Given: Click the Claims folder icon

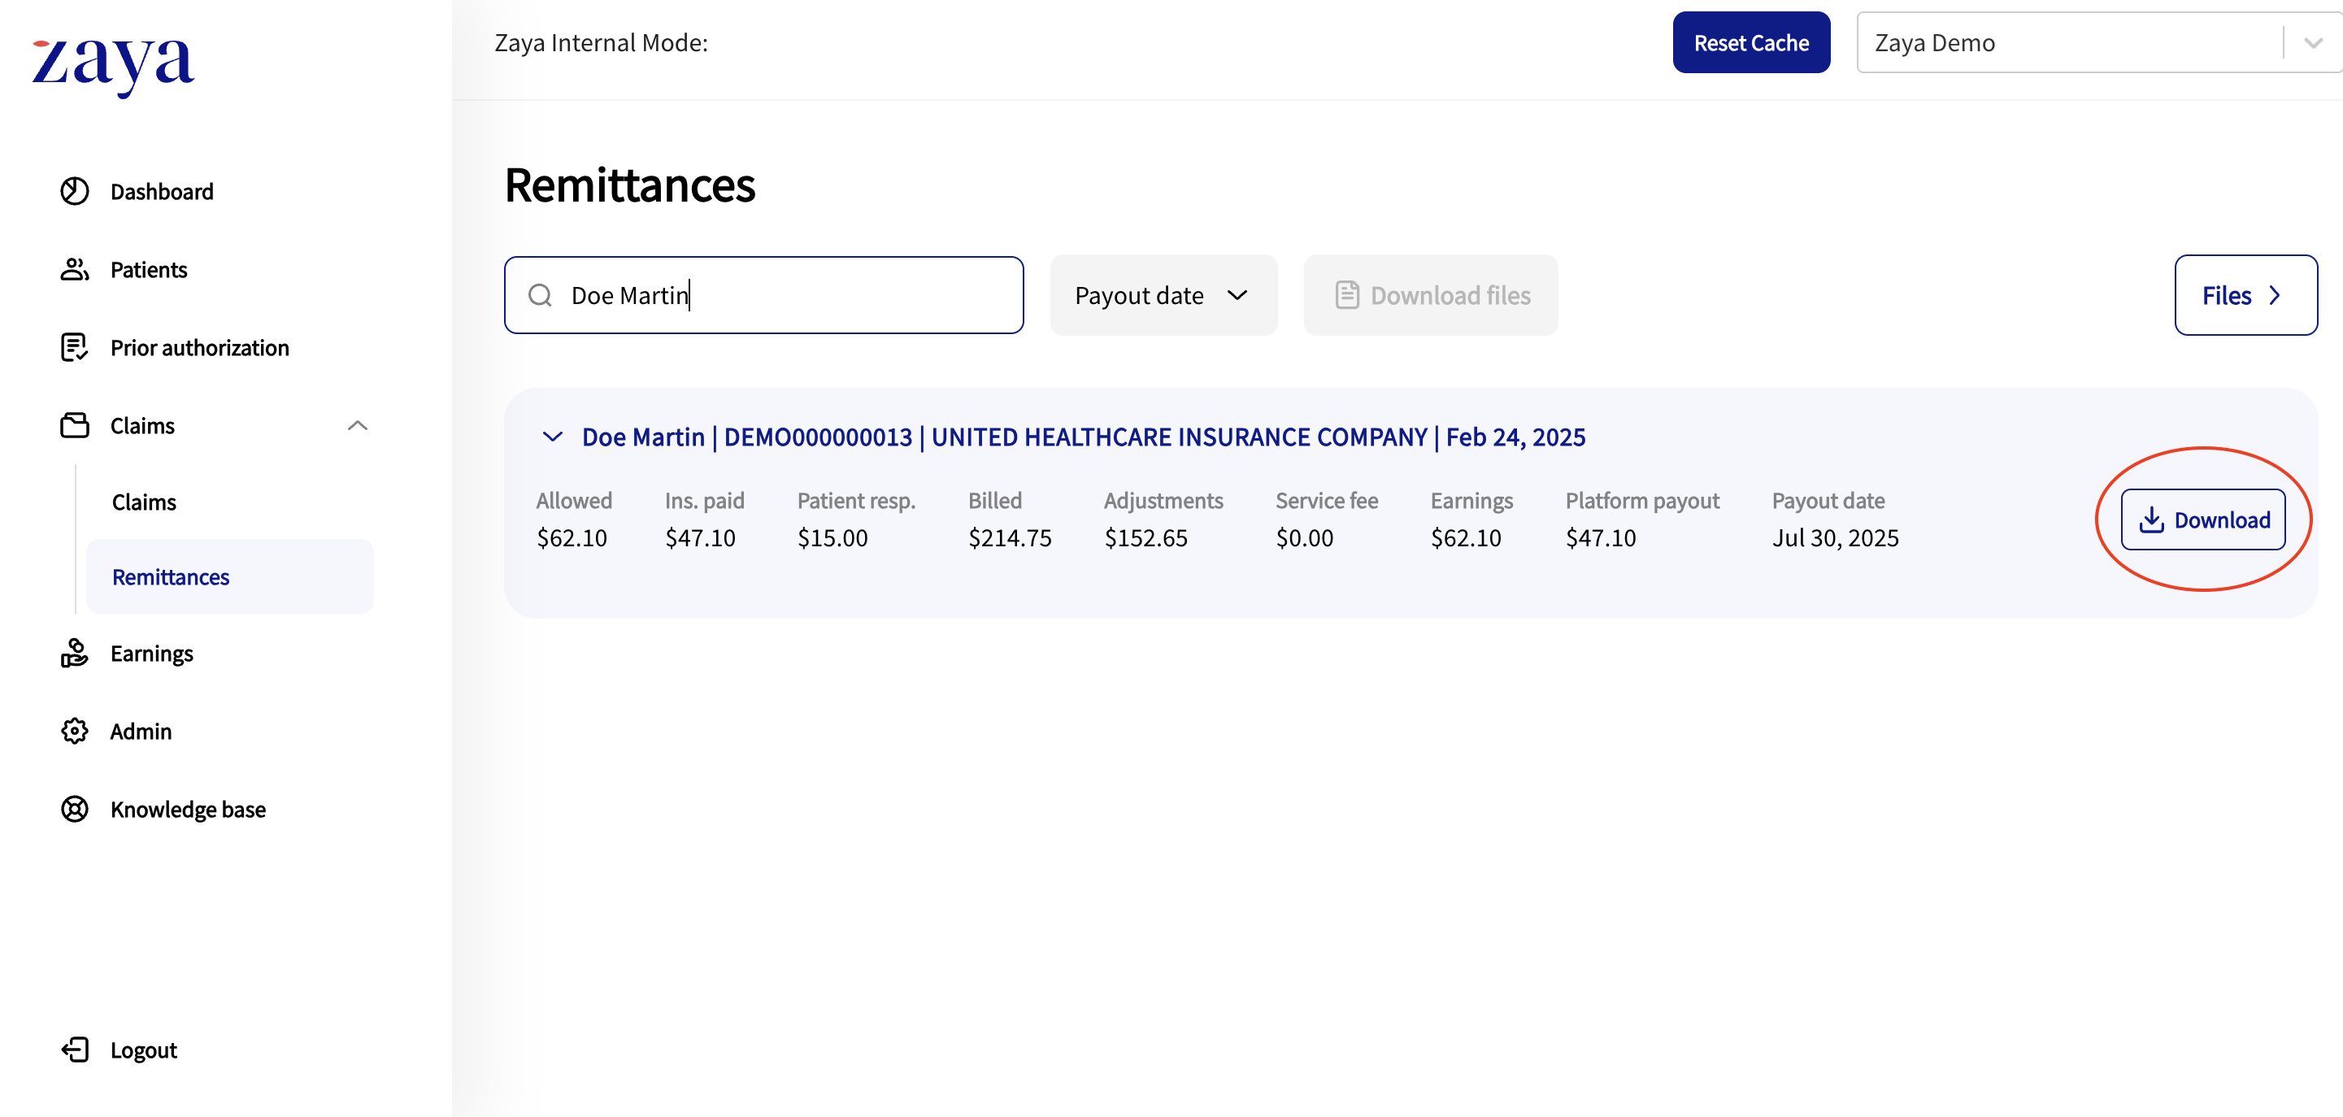Looking at the screenshot, I should click(x=75, y=425).
